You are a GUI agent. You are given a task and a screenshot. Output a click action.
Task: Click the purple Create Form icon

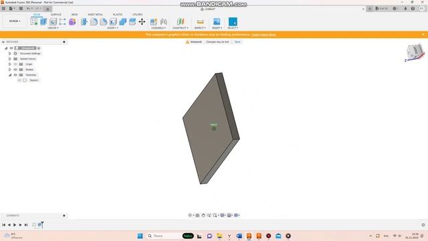(72, 21)
